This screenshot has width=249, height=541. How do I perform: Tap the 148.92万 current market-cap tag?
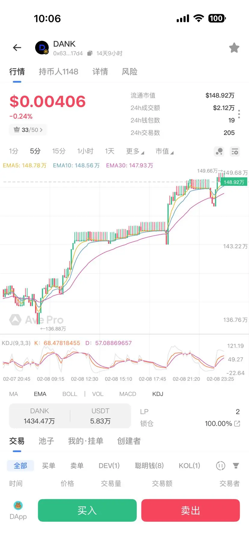pyautogui.click(x=234, y=182)
